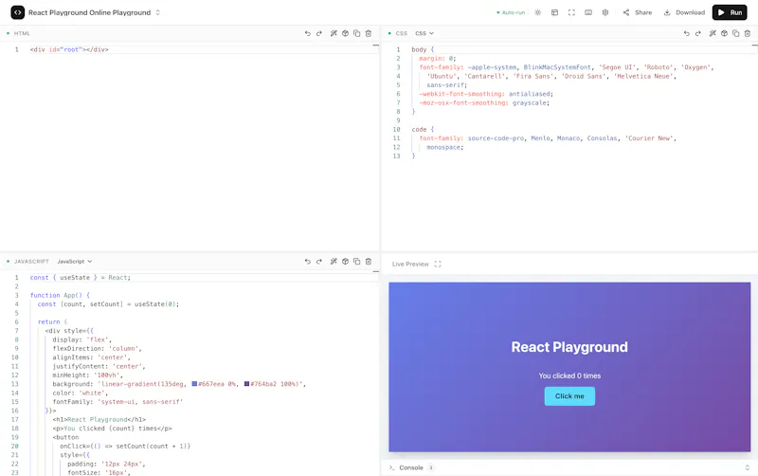Click the JAVASCRIPT panel label
758x476 pixels.
31,261
